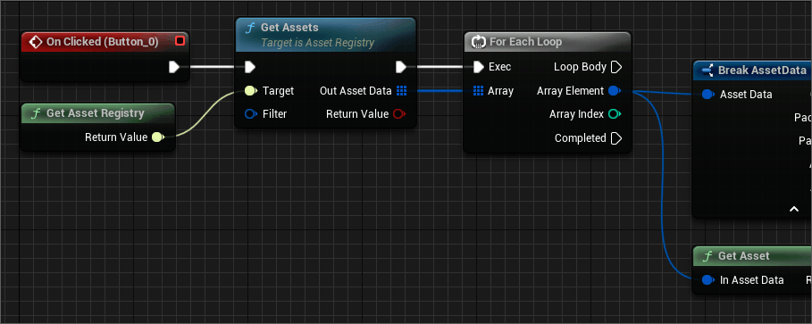This screenshot has width=812, height=324.
Task: Click the red delegate pin on On Clicked node
Action: [180, 41]
